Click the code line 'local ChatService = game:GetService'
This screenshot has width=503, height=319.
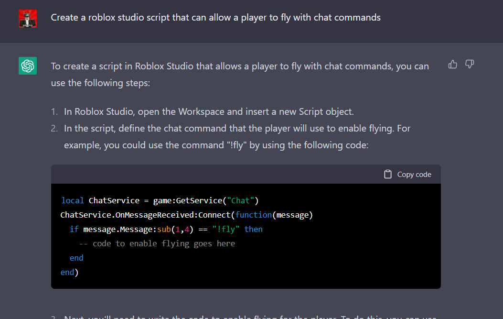pyautogui.click(x=160, y=201)
